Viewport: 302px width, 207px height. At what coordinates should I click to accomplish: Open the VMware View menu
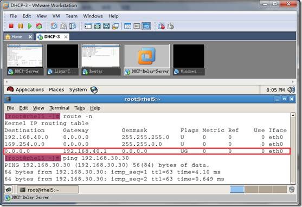click(42, 16)
